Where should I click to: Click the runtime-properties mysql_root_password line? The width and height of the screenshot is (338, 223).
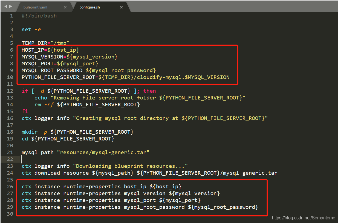[140, 207]
